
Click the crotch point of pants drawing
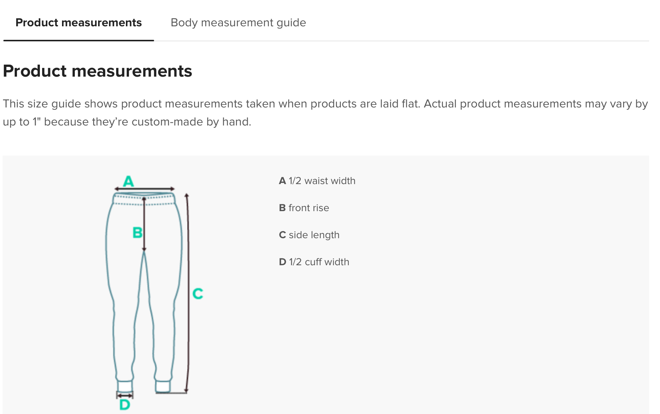click(x=144, y=253)
